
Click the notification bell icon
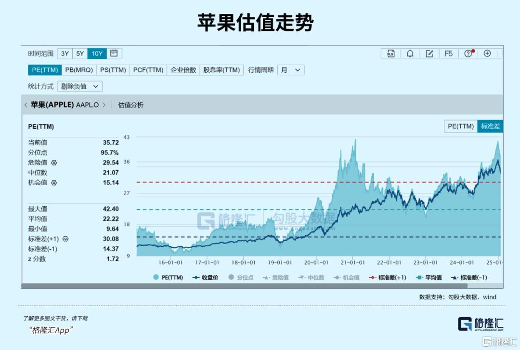tap(410, 54)
